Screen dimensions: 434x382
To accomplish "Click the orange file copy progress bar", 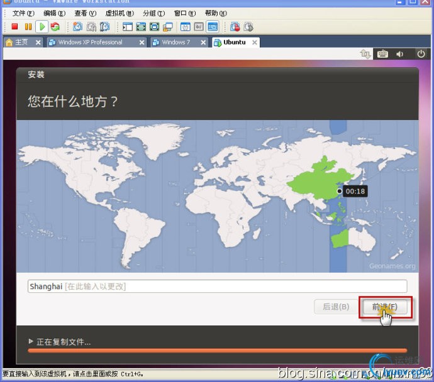I will (x=217, y=351).
